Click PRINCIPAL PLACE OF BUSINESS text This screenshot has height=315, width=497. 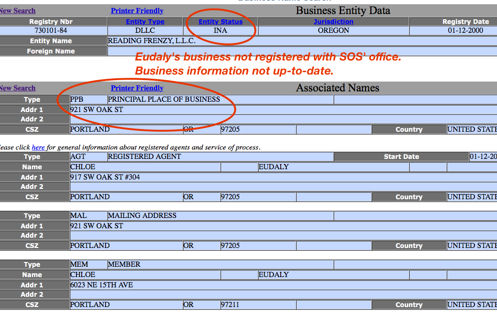click(x=164, y=99)
